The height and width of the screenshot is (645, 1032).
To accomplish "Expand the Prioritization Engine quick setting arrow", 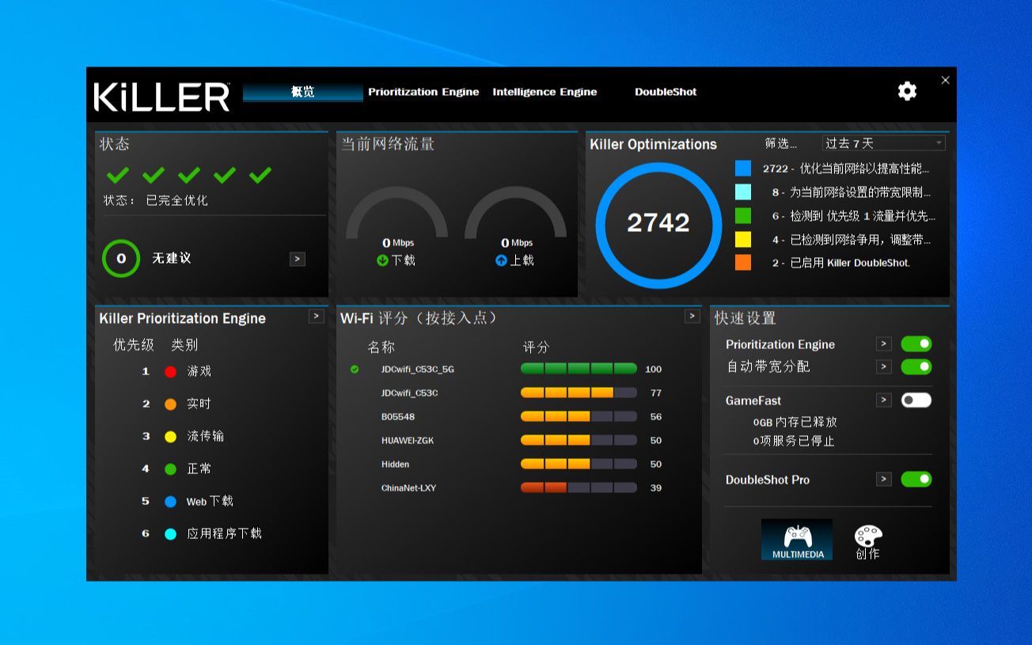I will point(884,343).
